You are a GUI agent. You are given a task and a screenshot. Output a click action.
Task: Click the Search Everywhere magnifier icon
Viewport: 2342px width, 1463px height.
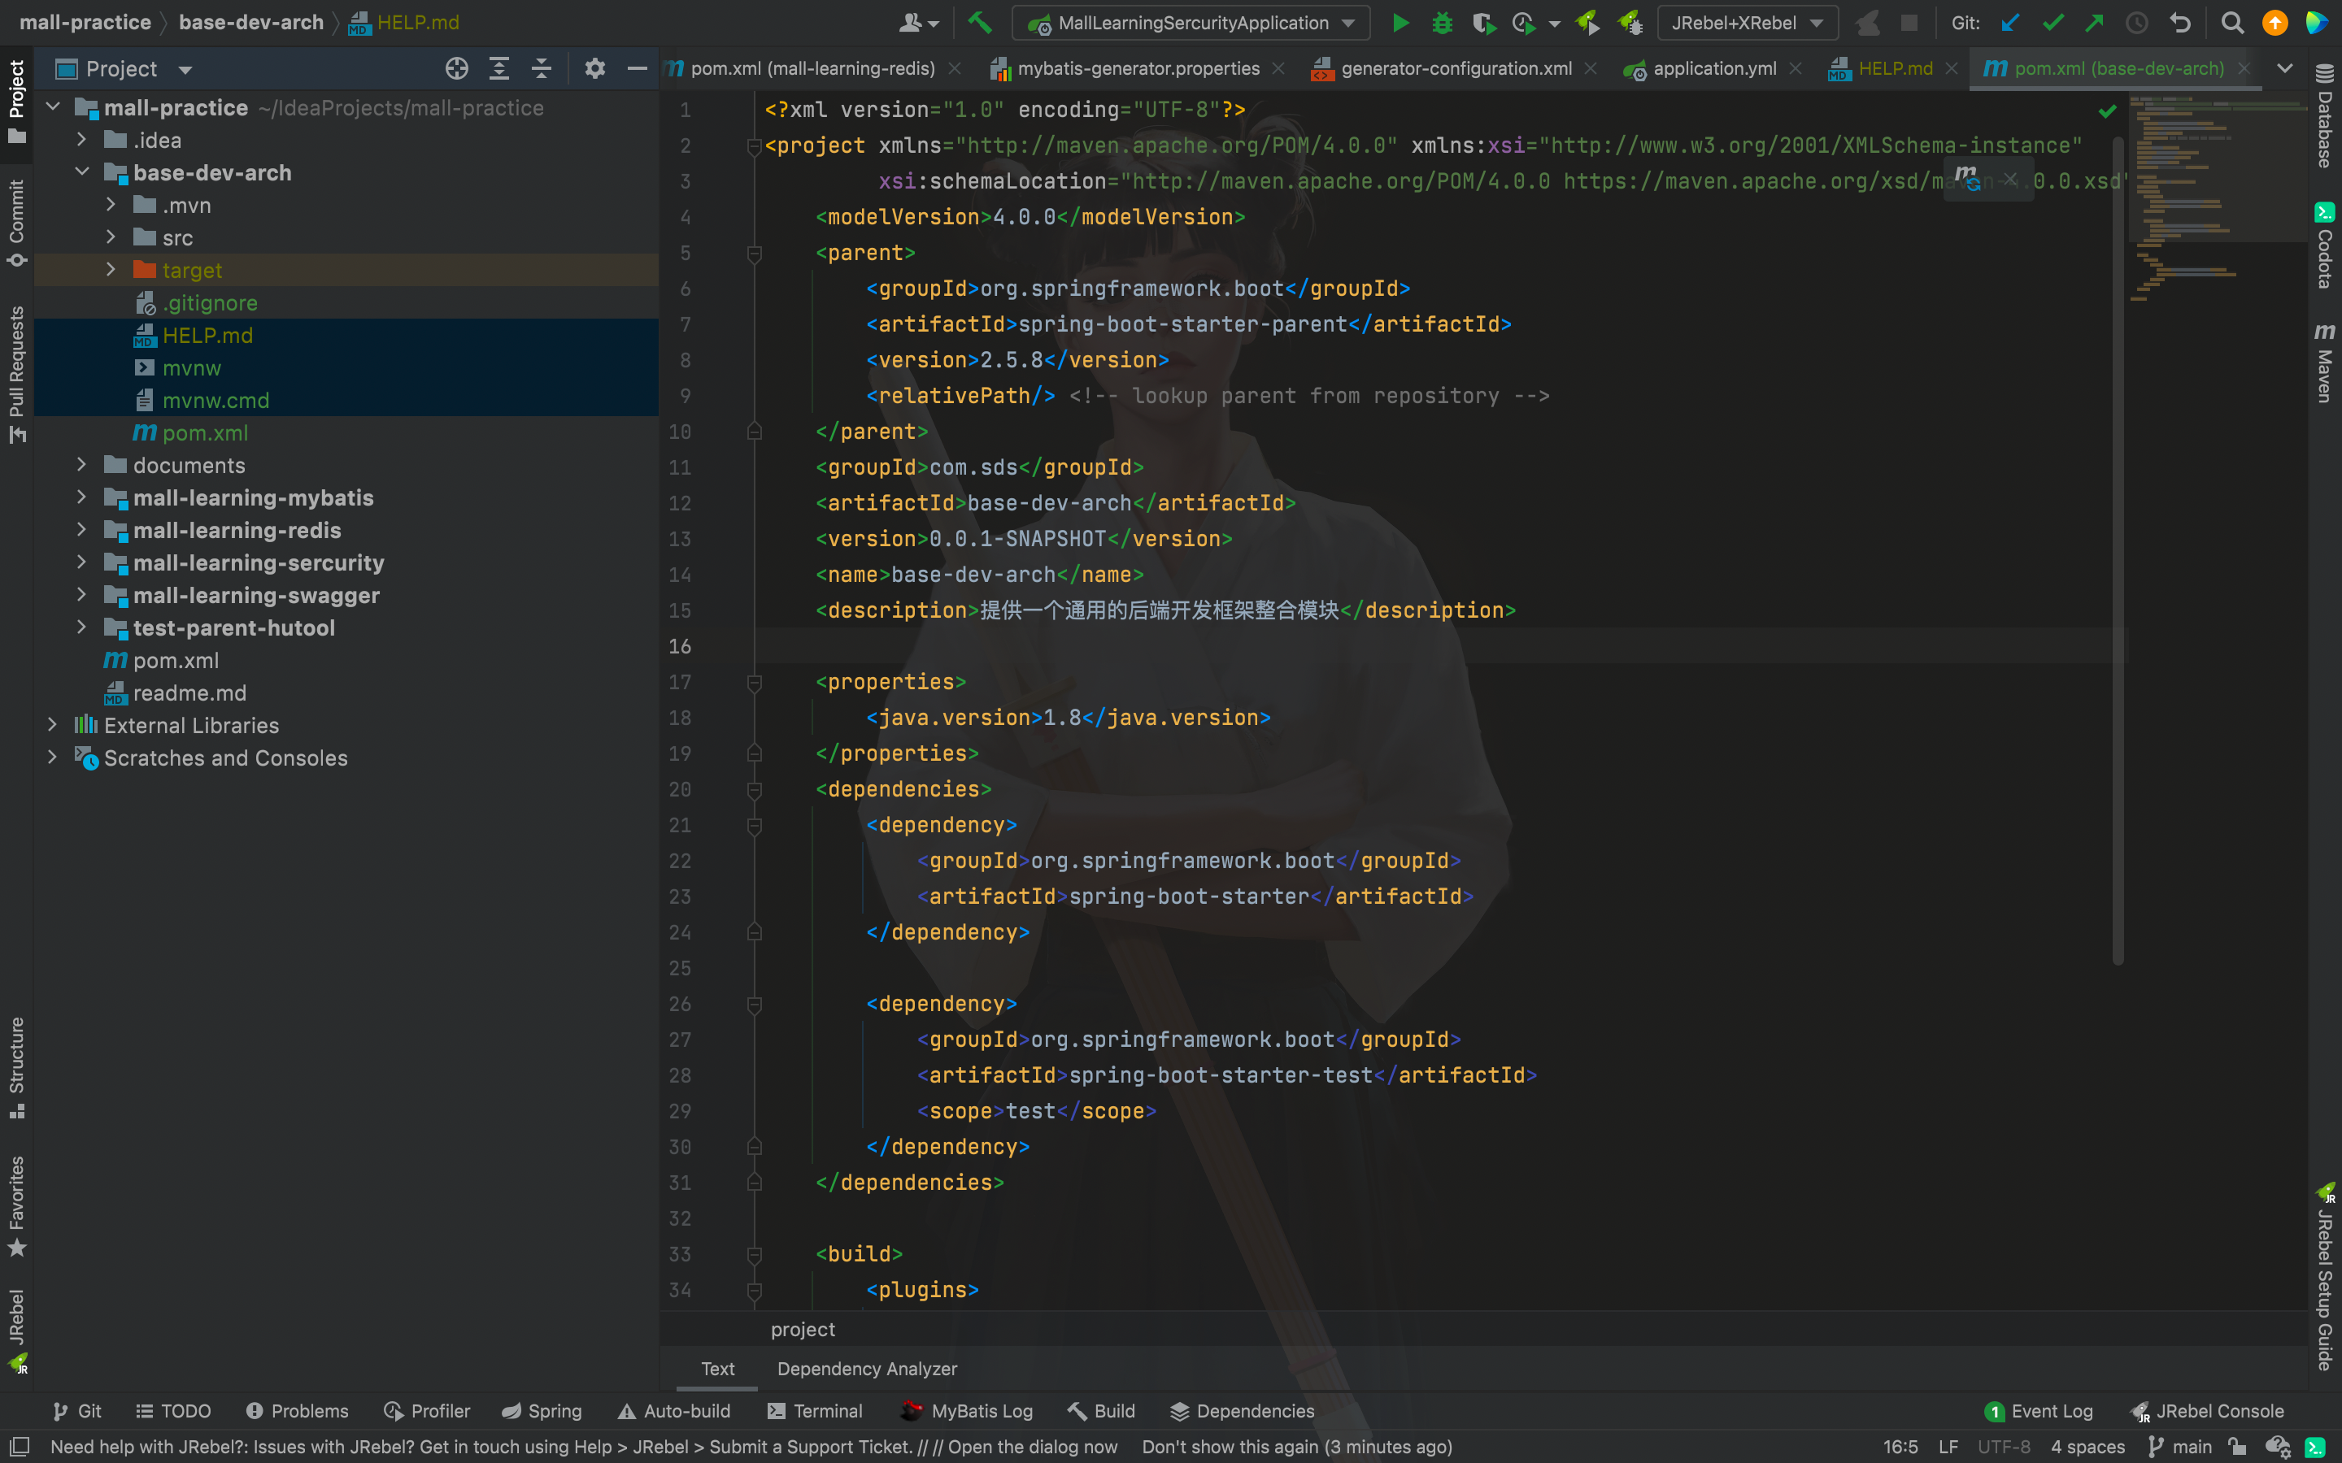pyautogui.click(x=2231, y=22)
